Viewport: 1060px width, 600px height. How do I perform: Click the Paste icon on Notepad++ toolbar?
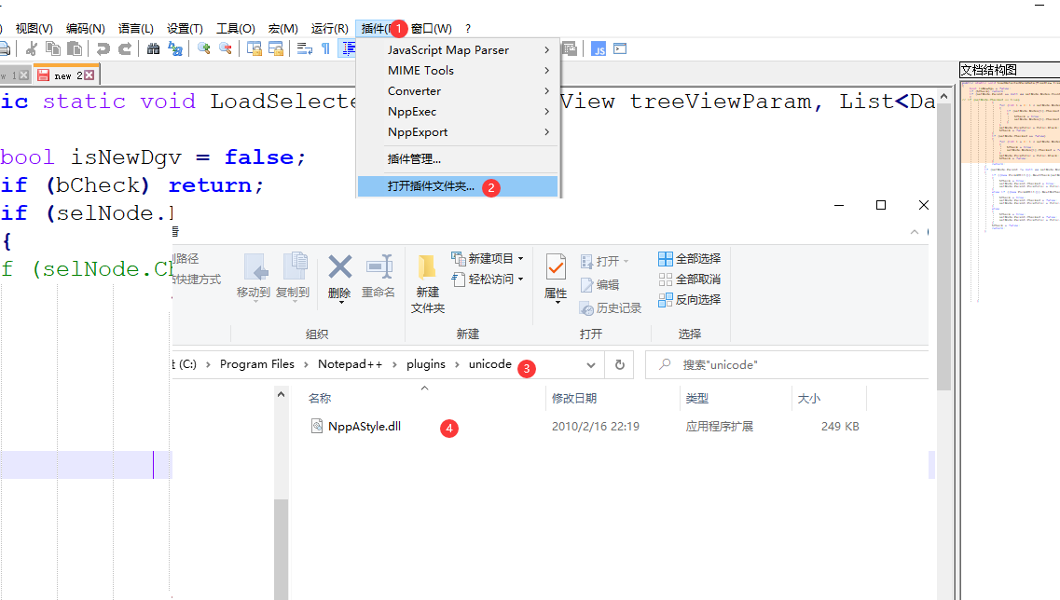(76, 48)
